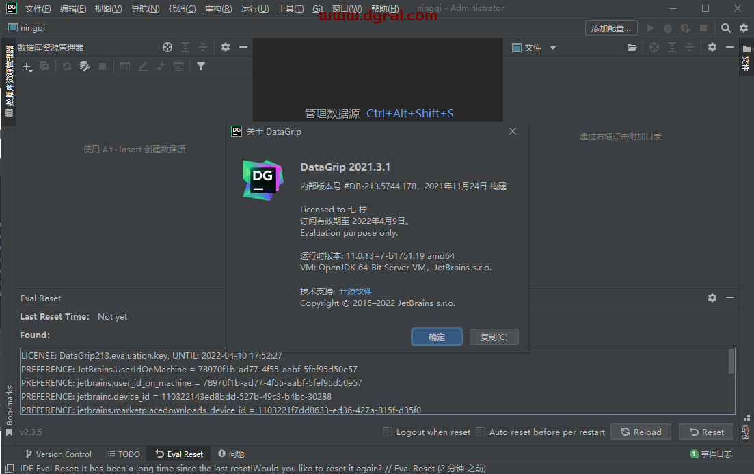Open the Git menu

318,9
